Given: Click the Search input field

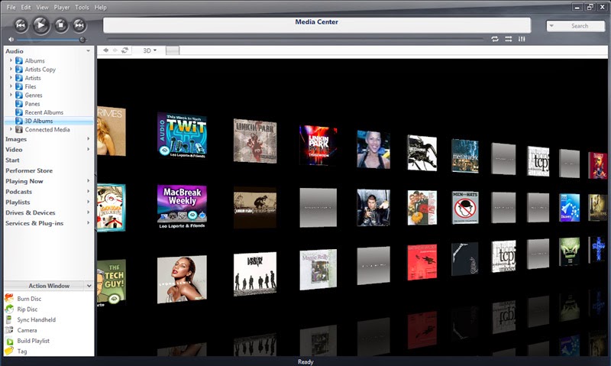Looking at the screenshot, I should [580, 26].
